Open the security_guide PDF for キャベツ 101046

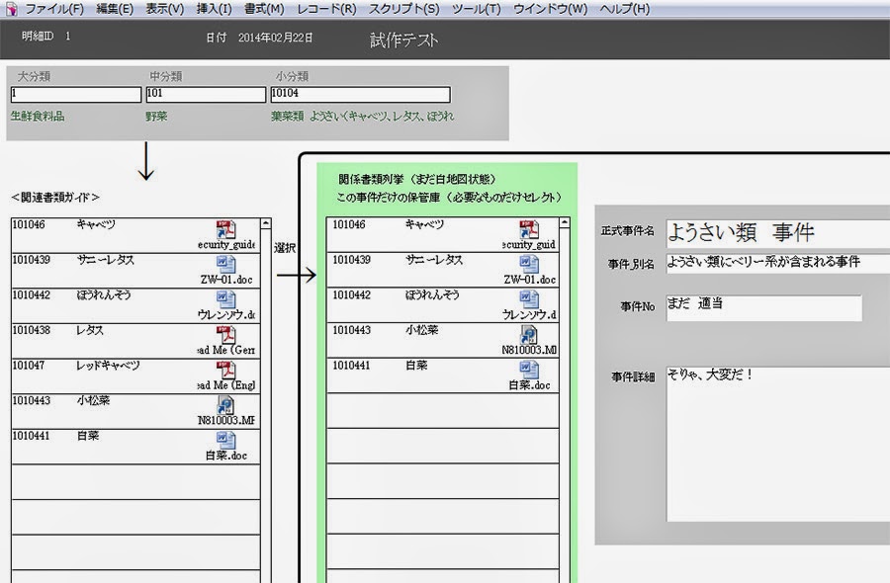(x=226, y=228)
